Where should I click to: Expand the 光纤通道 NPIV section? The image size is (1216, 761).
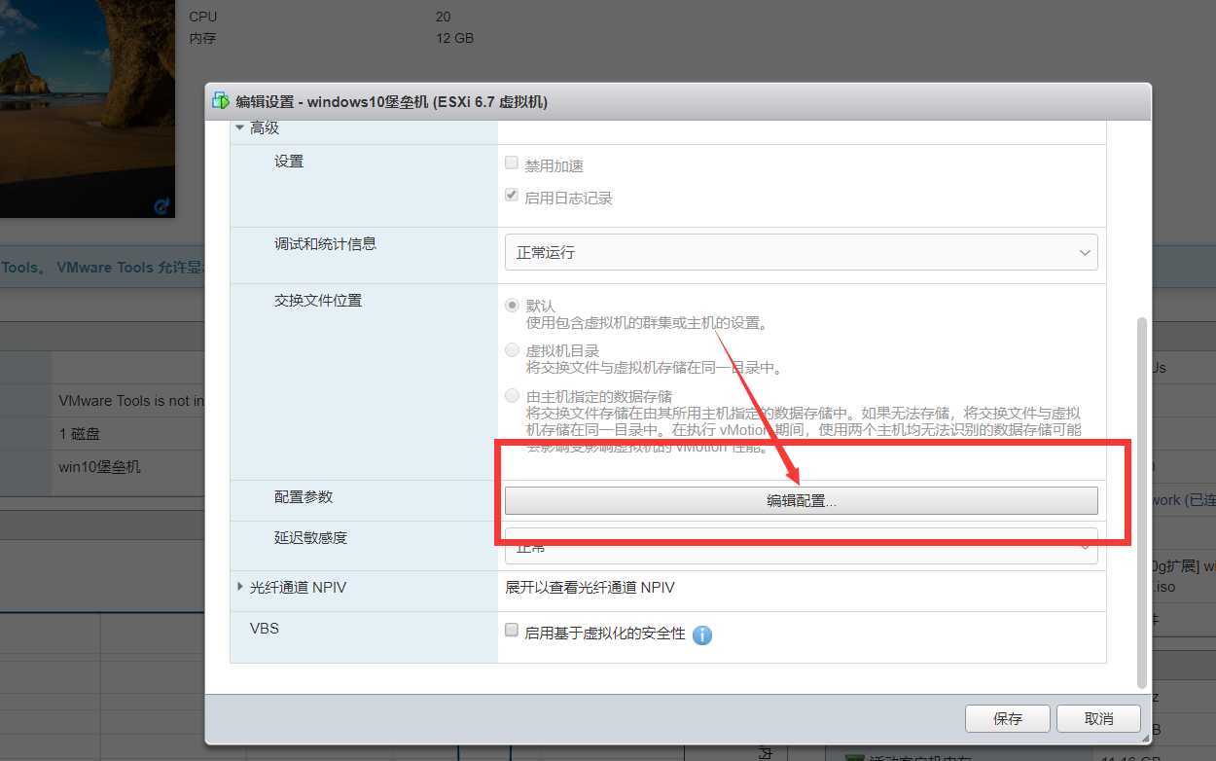tap(240, 587)
